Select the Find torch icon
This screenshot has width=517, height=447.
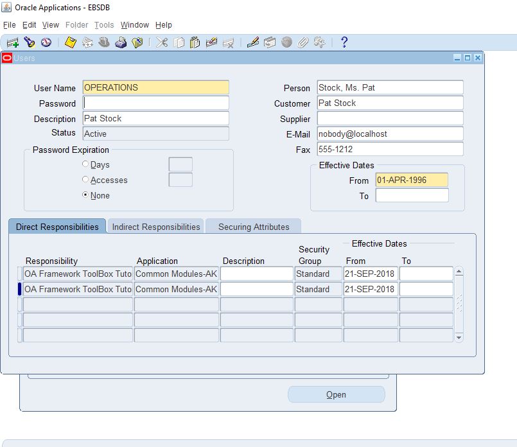click(30, 42)
